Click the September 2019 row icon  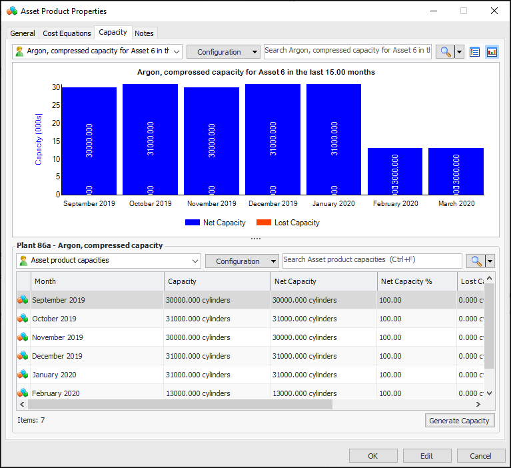tap(23, 300)
